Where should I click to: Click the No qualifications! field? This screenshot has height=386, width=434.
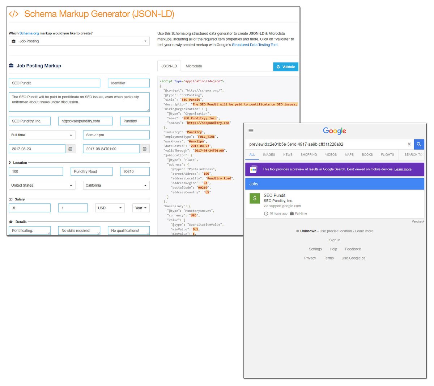129,231
